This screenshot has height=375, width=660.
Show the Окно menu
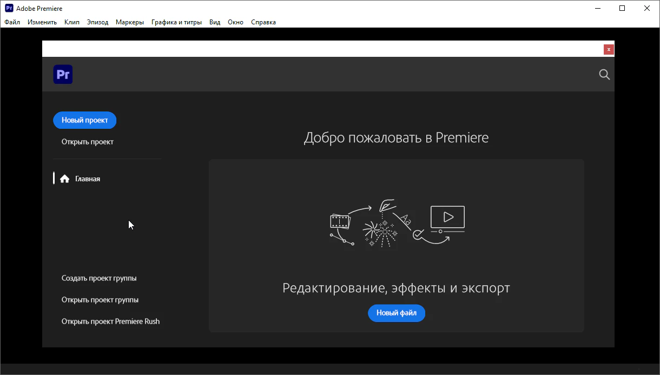click(x=235, y=22)
